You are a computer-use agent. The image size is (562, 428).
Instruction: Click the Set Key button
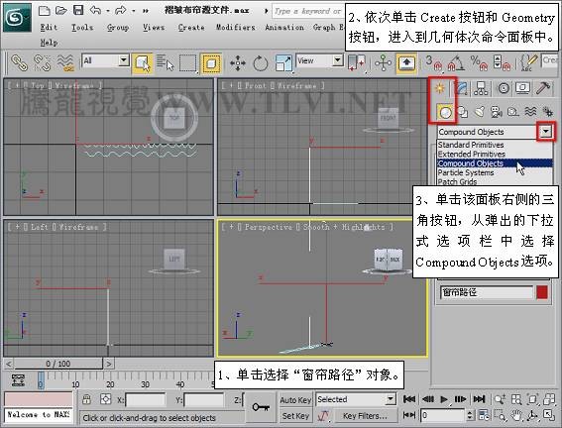pyautogui.click(x=295, y=416)
